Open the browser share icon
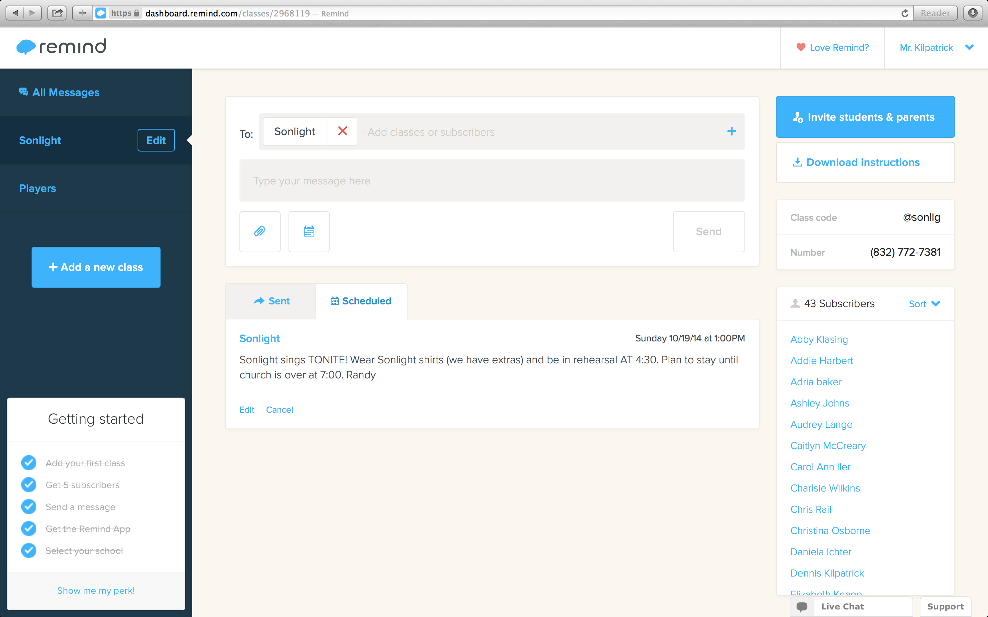The height and width of the screenshot is (617, 988). [x=57, y=13]
